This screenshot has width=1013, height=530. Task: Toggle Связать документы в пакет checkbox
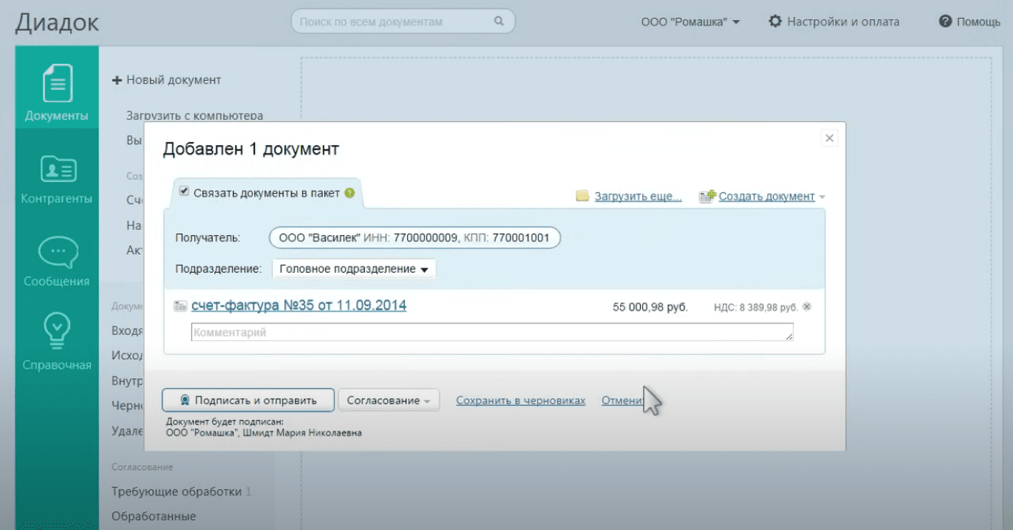(x=184, y=192)
